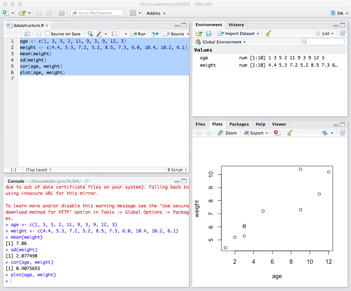The height and width of the screenshot is (291, 351).
Task: Clear all plots with Plots pane broom
Action: pyautogui.click(x=289, y=133)
